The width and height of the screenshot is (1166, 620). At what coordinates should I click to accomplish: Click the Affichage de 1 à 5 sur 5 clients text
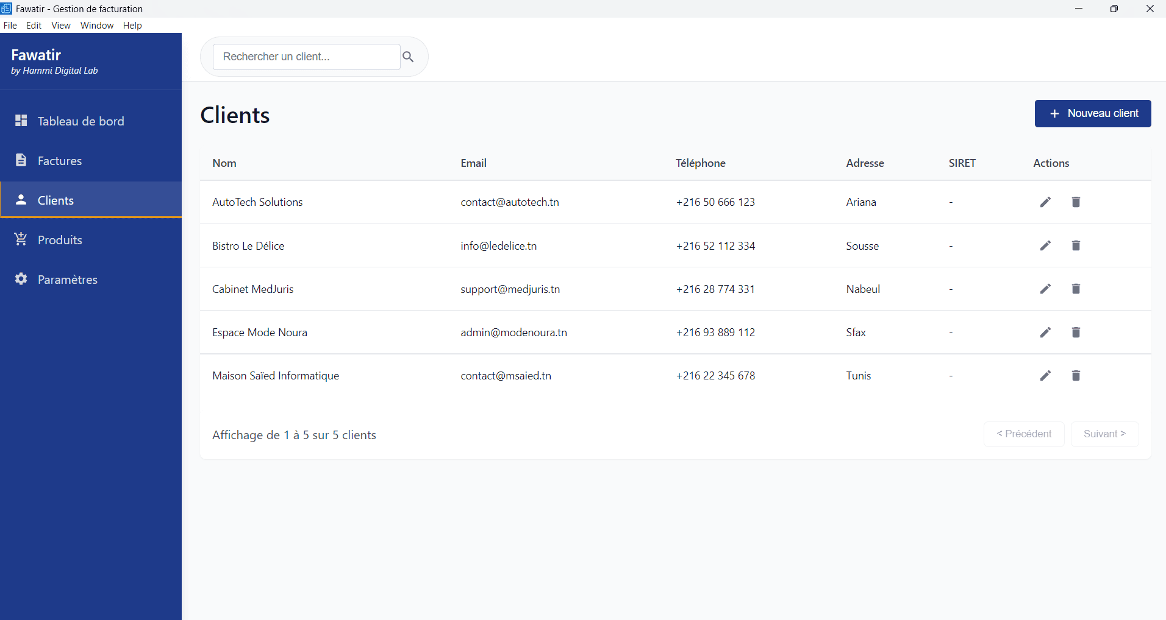(x=294, y=435)
